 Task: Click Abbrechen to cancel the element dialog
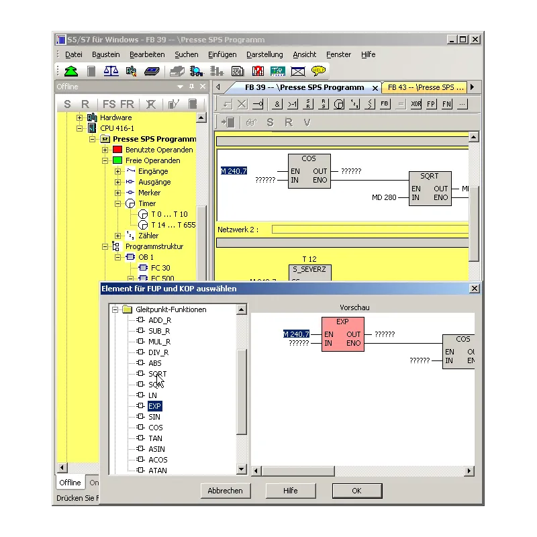tap(226, 491)
